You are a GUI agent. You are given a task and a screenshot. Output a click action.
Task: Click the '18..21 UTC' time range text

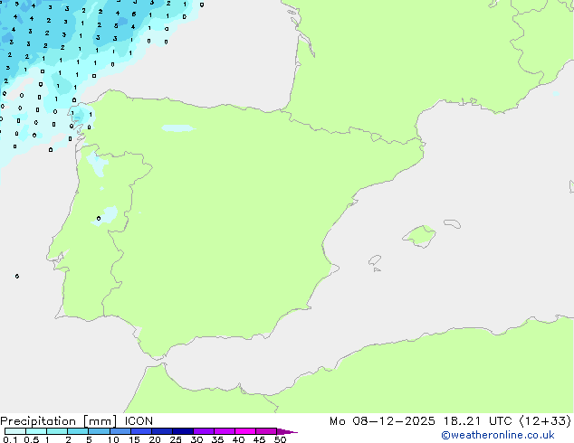coord(478,421)
